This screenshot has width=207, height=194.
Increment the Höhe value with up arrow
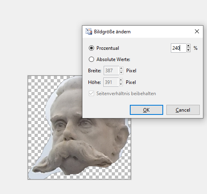(x=121, y=80)
